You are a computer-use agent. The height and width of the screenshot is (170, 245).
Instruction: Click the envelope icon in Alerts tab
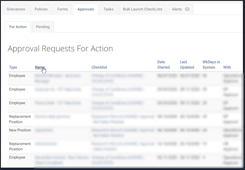[187, 9]
